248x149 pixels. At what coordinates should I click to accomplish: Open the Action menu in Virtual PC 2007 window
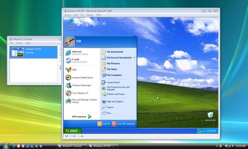(68, 15)
